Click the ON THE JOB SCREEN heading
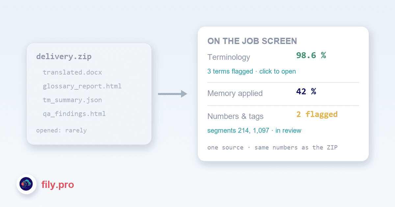The image size is (395, 207). tap(252, 41)
